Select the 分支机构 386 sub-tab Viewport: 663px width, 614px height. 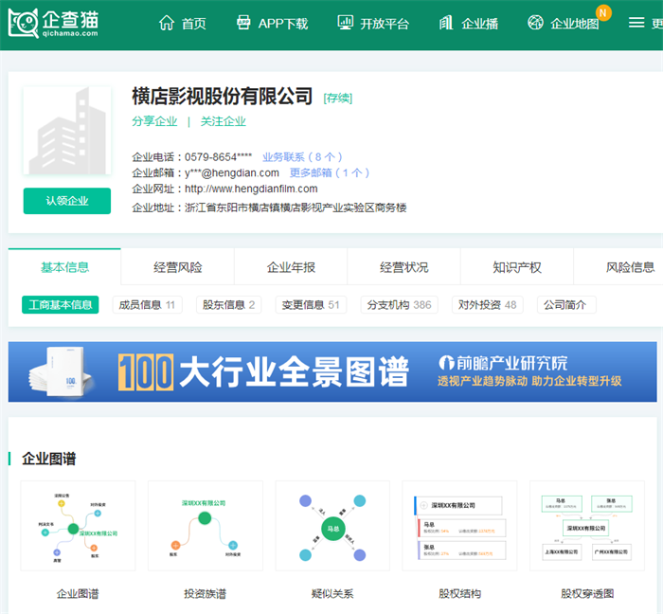point(399,305)
